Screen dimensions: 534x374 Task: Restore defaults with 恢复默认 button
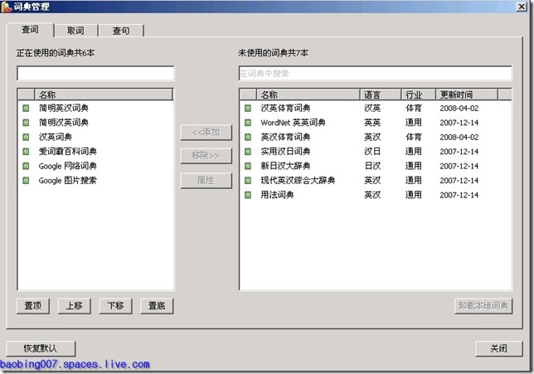(41, 348)
